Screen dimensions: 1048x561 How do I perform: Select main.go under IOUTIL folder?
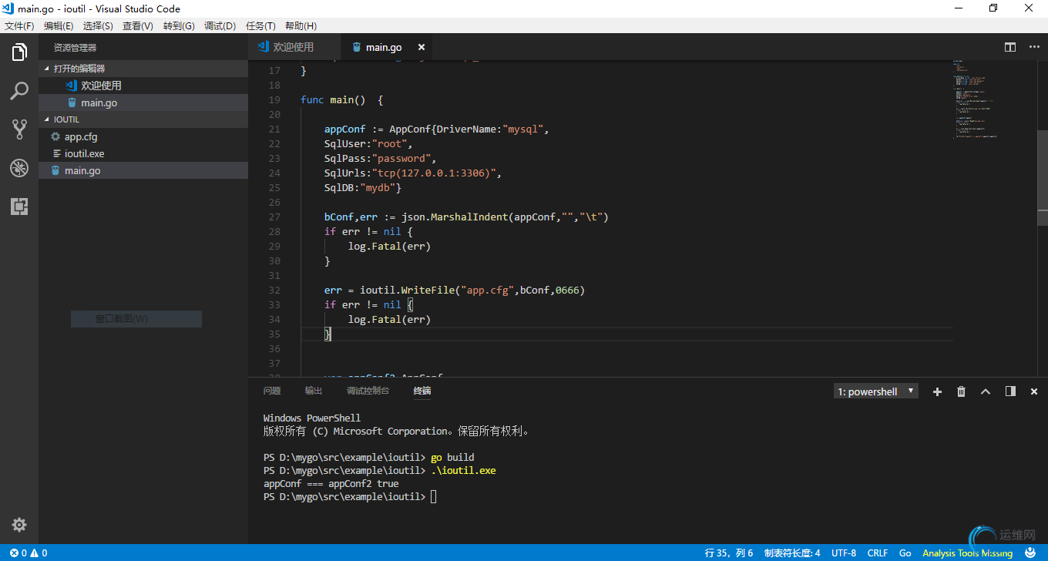click(143, 170)
